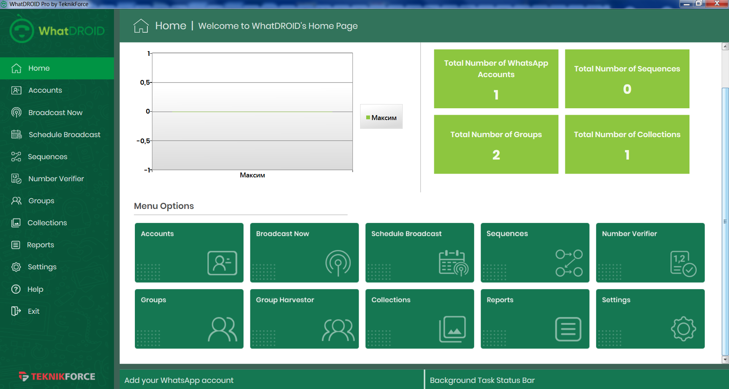Screen dimensions: 729x389
Task: Open the Accounts tile title
Action: [157, 234]
